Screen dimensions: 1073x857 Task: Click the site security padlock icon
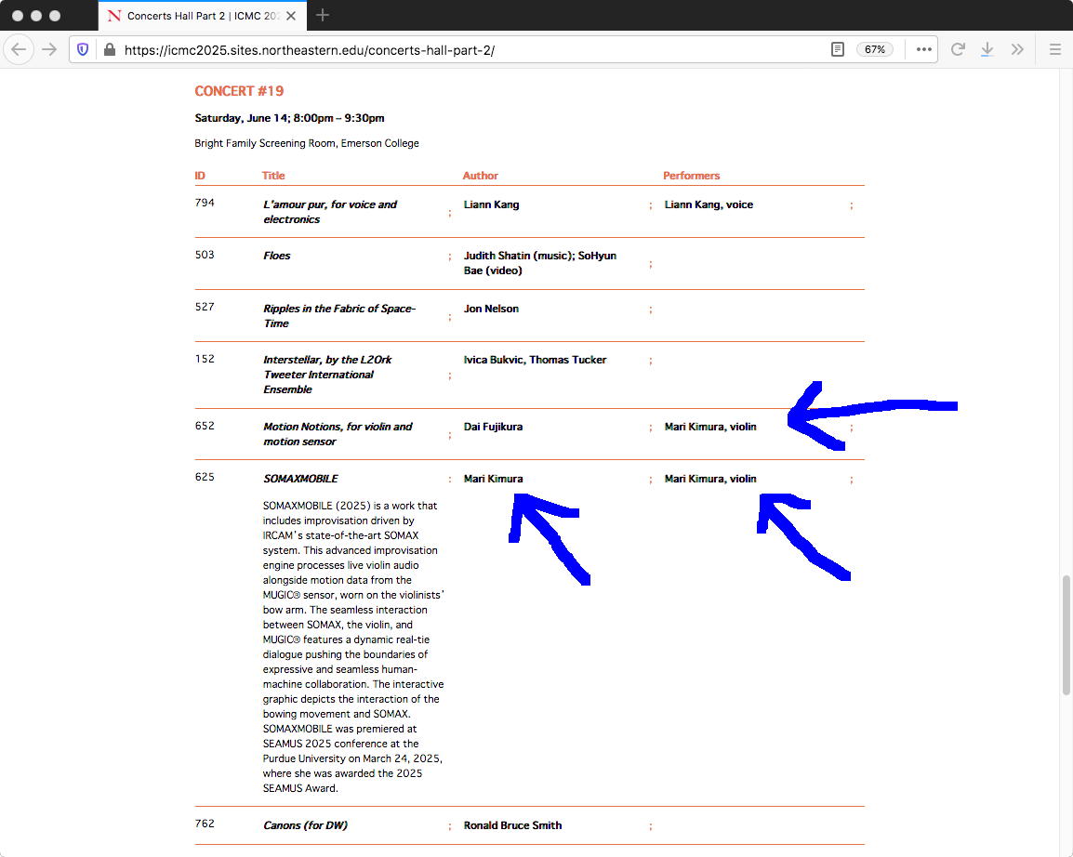tap(110, 49)
